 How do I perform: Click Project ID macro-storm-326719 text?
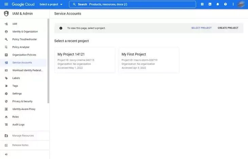pyautogui.click(x=139, y=60)
